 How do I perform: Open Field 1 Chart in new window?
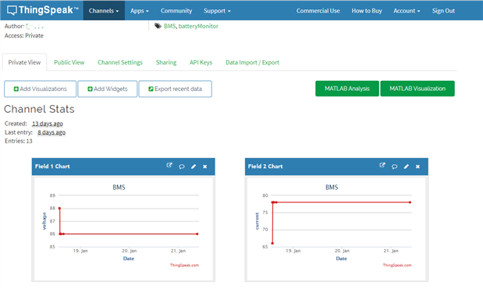coord(169,165)
